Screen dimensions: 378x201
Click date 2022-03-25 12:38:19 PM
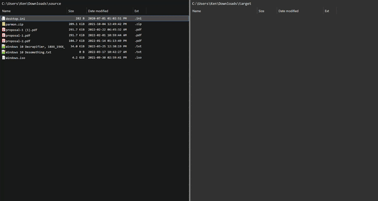click(x=107, y=46)
